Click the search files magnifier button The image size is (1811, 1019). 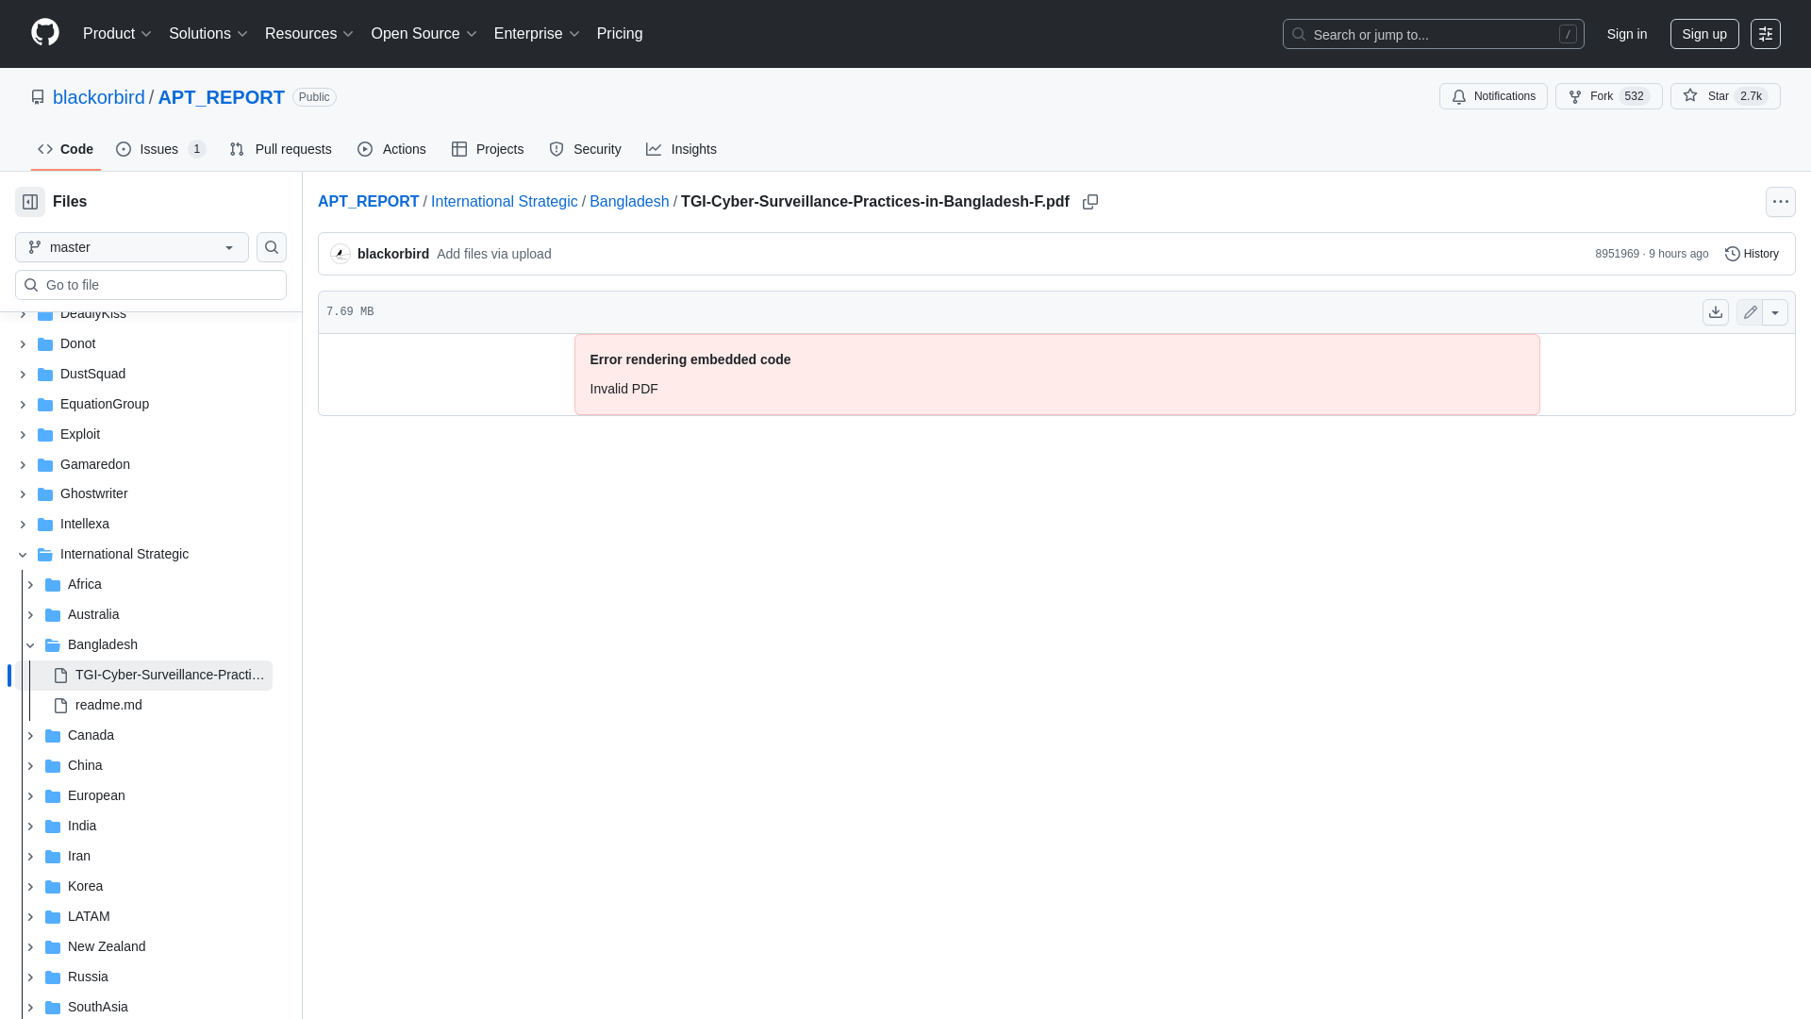(272, 247)
